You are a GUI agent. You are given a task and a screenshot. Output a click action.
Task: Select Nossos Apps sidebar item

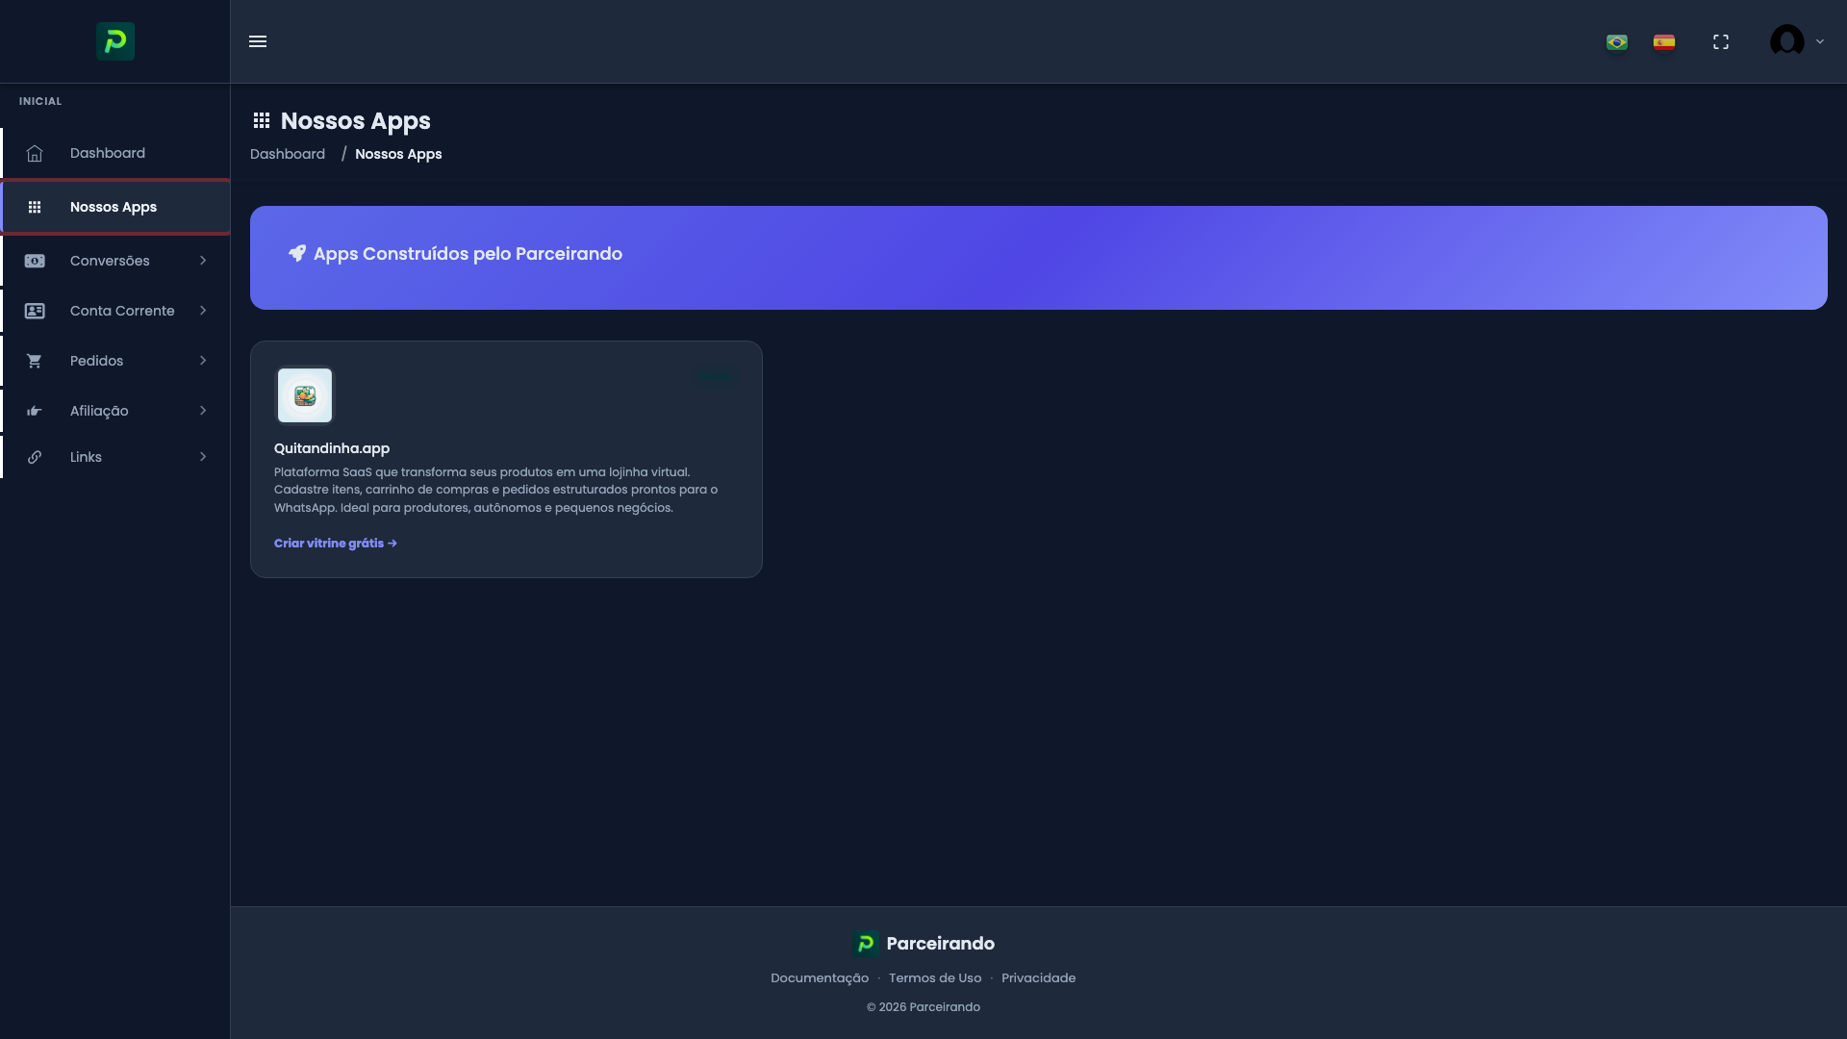pyautogui.click(x=113, y=207)
